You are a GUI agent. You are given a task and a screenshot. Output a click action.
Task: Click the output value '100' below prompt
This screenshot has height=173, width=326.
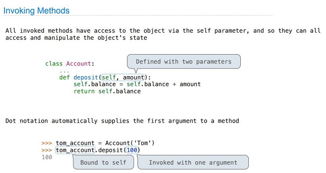(x=47, y=157)
